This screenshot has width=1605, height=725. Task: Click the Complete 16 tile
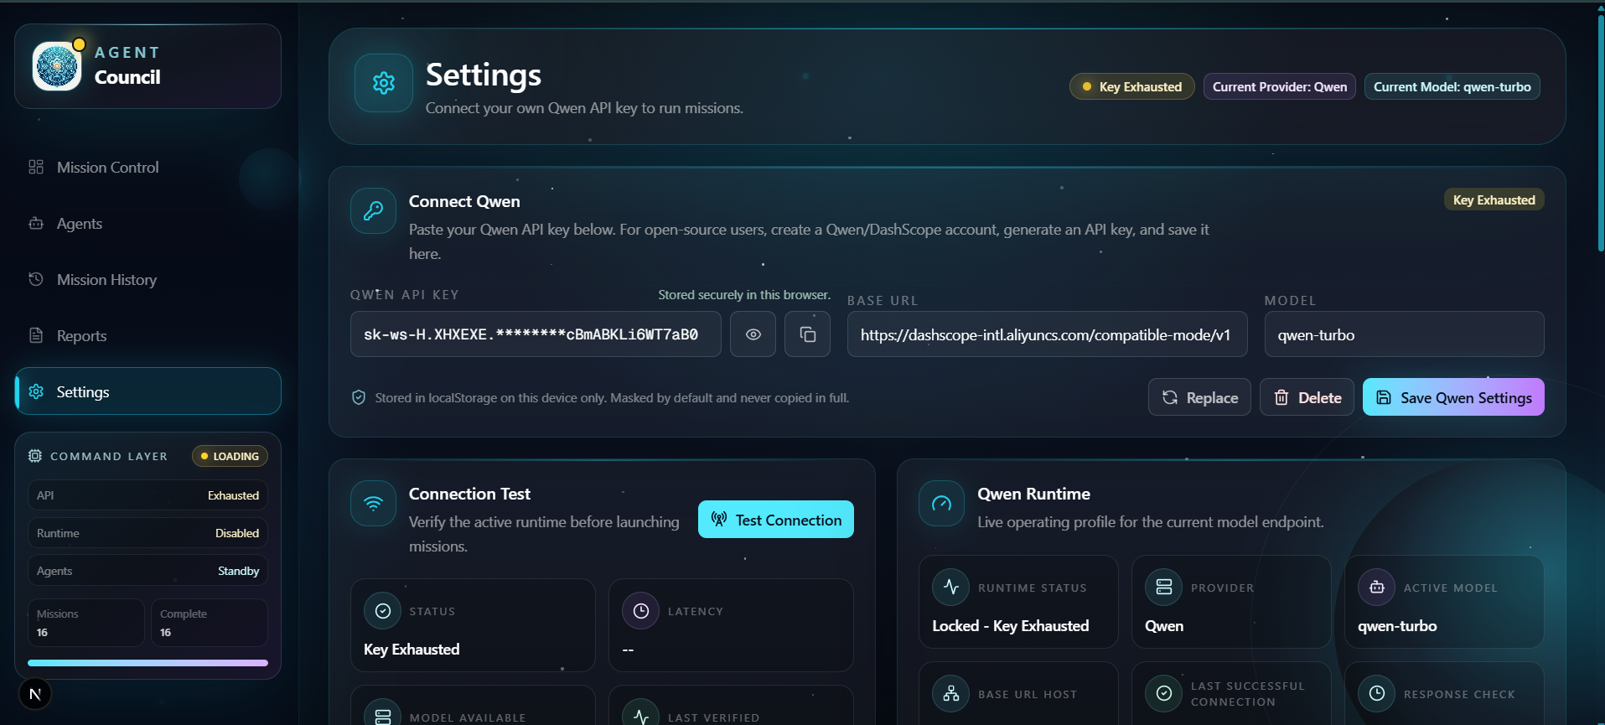[x=210, y=623]
